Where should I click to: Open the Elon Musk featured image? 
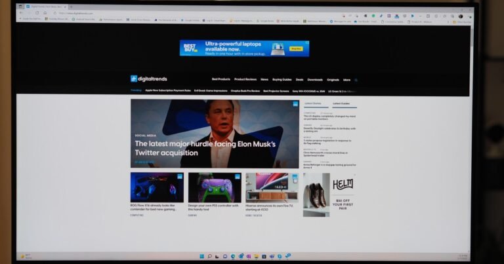(x=215, y=133)
